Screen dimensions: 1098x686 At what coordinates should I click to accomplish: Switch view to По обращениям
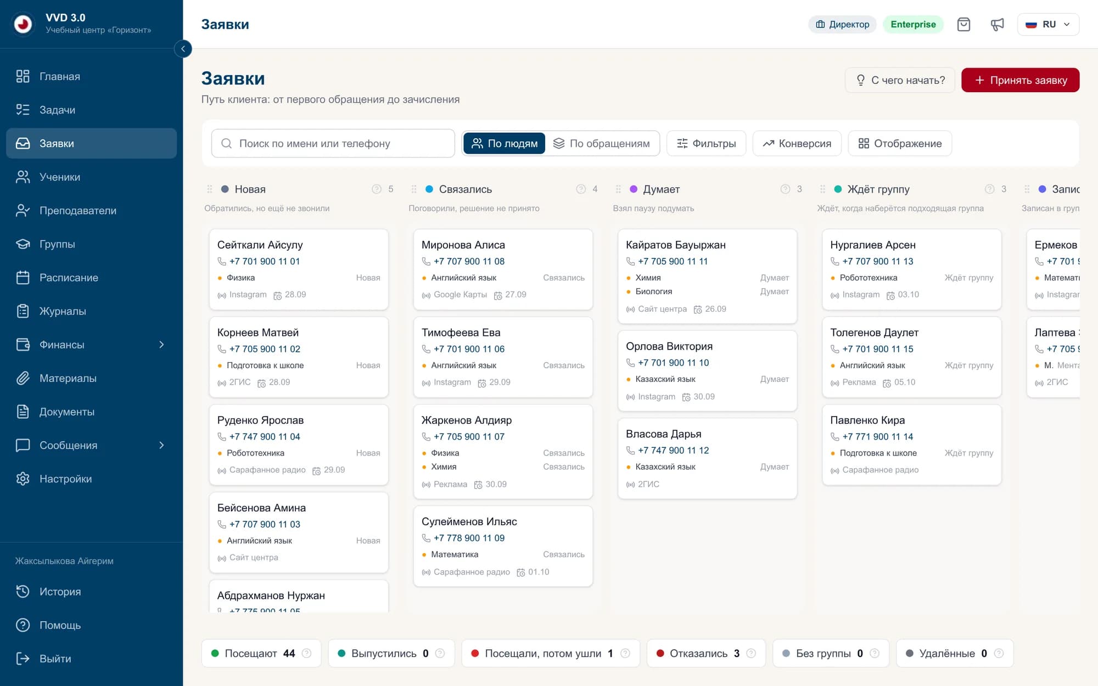pos(602,143)
